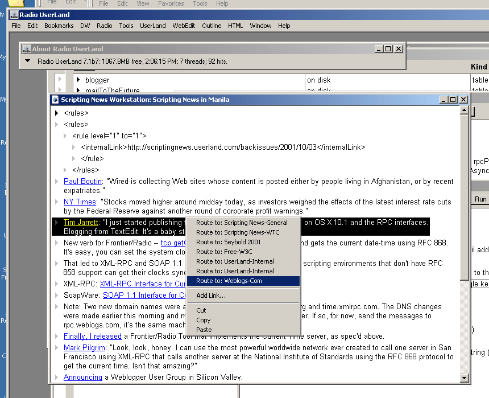Close the Scripting News Workstation window
Screen dimensions: 489x398
(x=463, y=99)
